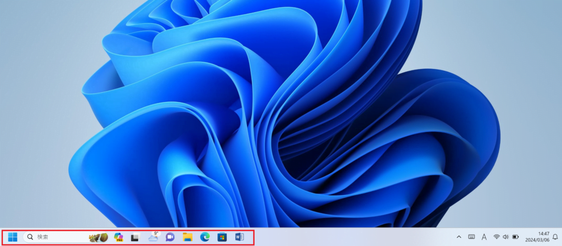Open Task View from the taskbar

pyautogui.click(x=135, y=237)
